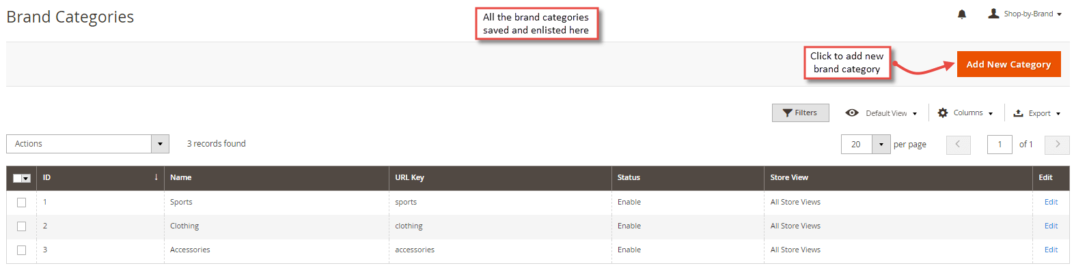Click the Columns gear icon
Viewport: 1074px width, 268px height.
[943, 113]
